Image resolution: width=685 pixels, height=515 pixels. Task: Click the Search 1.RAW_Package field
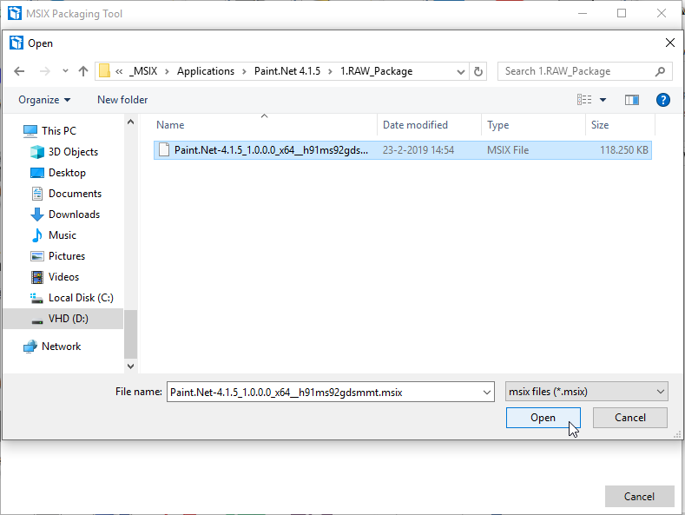pyautogui.click(x=577, y=71)
